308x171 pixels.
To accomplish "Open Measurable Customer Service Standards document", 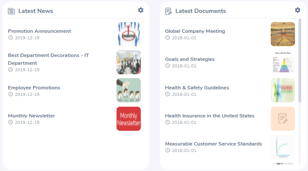I will (214, 144).
